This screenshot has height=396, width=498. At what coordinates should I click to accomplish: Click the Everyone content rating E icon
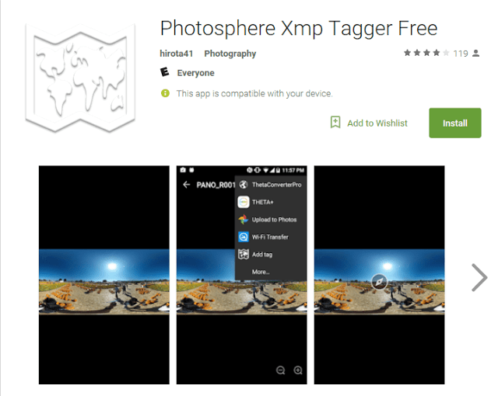(164, 72)
